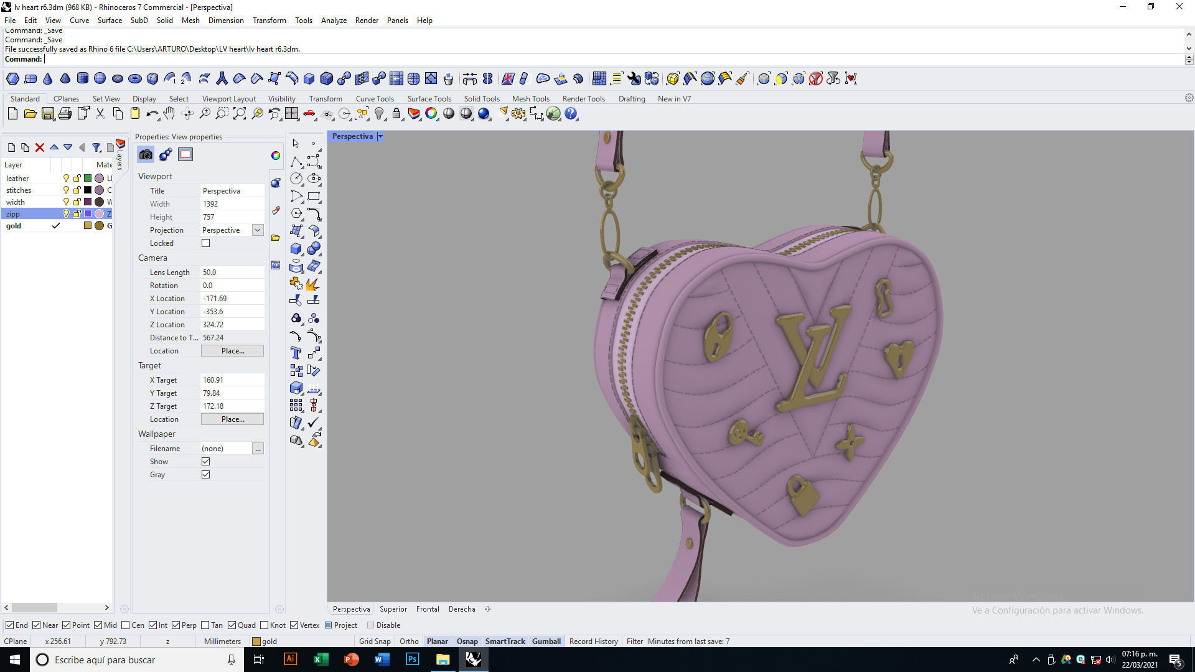The image size is (1195, 672).
Task: Click the four-viewport layout icon
Action: 292,114
